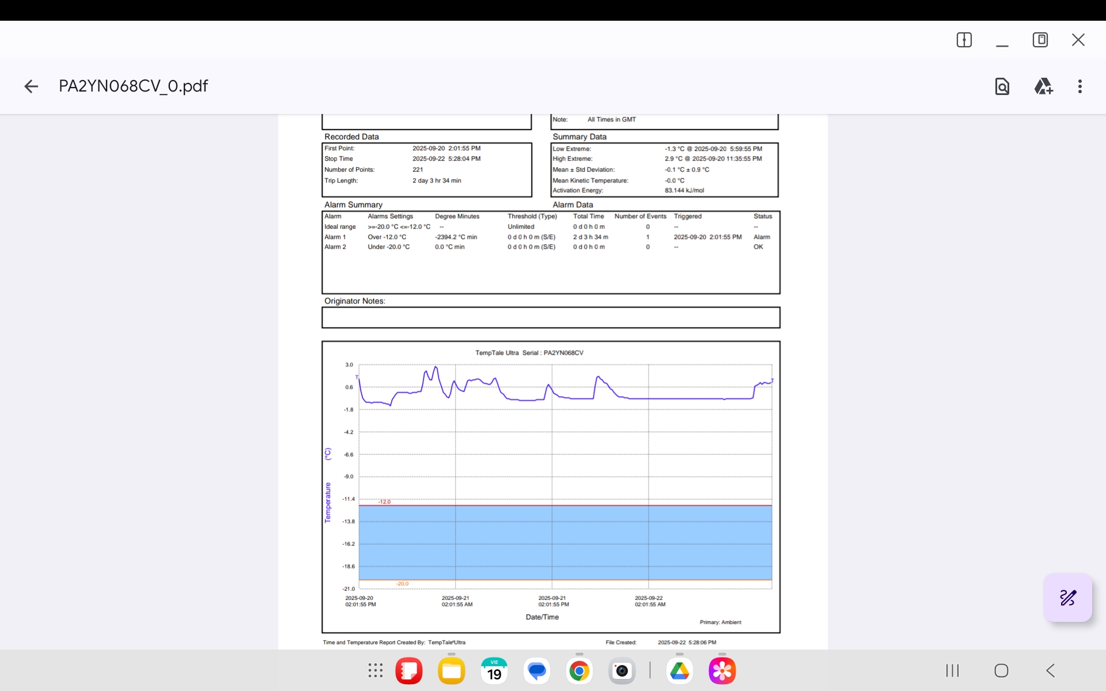Launch the red notes app in taskbar
The height and width of the screenshot is (691, 1106).
pos(409,671)
